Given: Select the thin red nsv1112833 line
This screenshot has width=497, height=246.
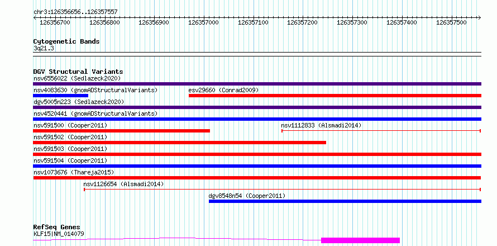Looking at the screenshot, I should click(381, 131).
